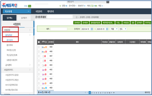152x96 pixels.
Task: Click the blue status icon in row 4428
Action: coord(46,88)
